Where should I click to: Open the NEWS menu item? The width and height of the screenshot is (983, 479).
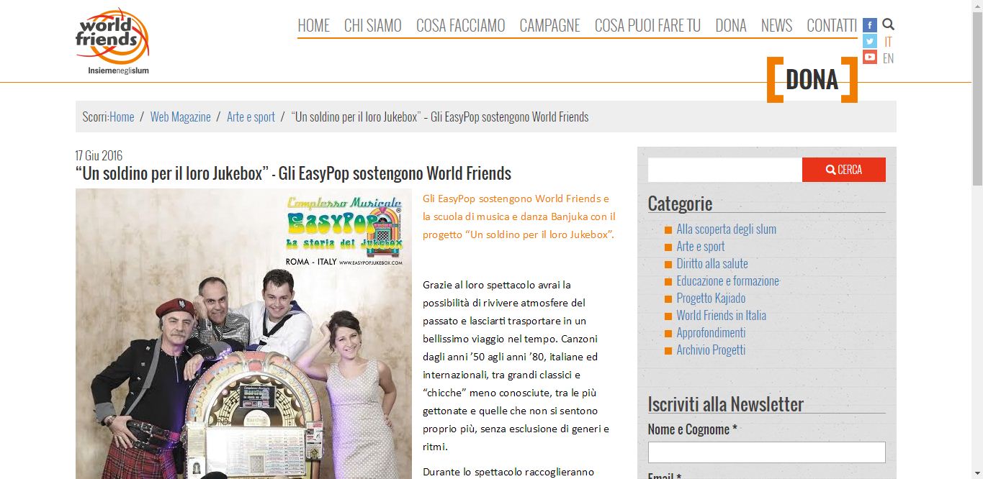776,25
